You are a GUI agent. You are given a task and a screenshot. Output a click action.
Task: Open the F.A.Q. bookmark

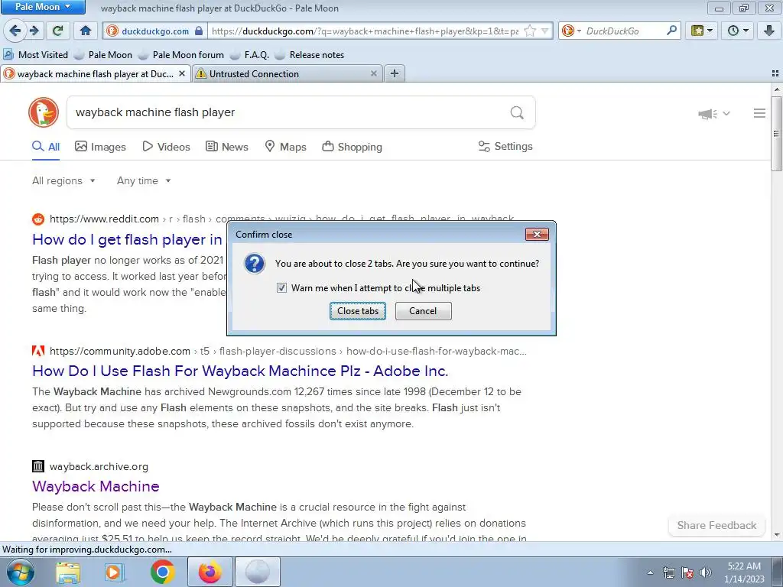point(250,55)
